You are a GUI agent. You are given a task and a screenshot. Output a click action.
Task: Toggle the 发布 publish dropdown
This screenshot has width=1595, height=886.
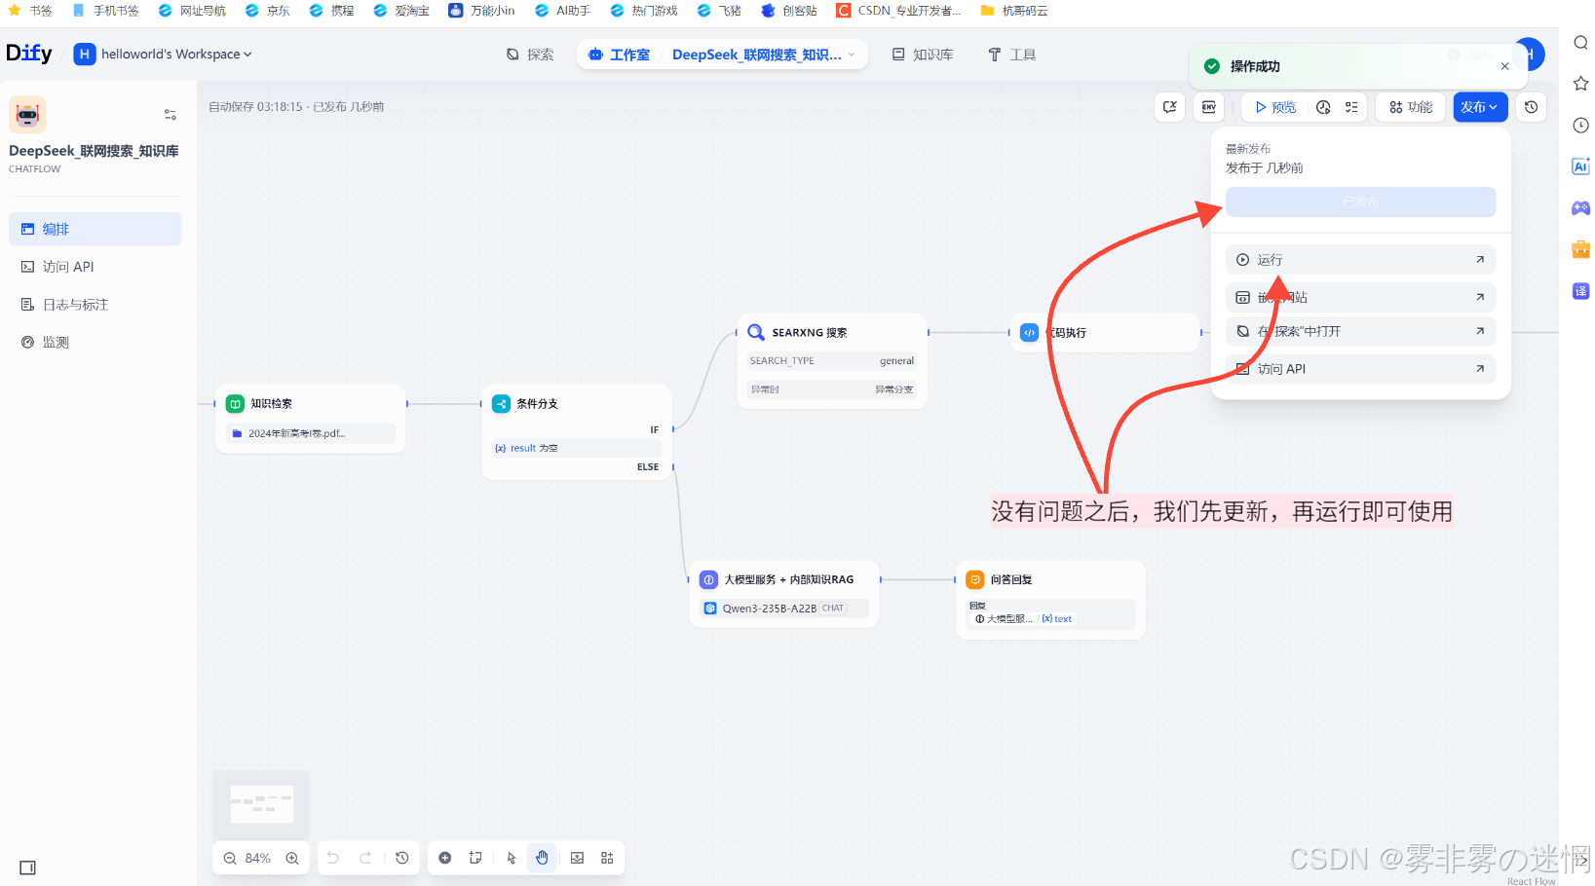(x=1480, y=107)
